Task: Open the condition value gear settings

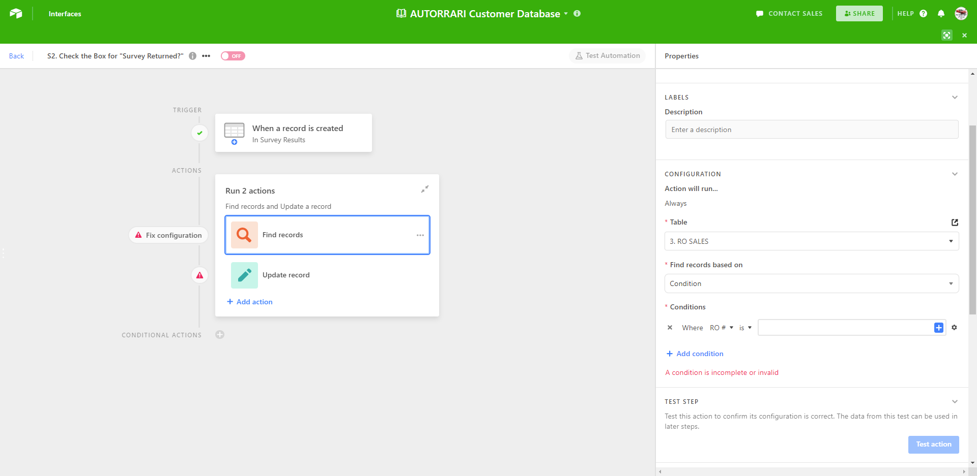Action: 954,328
